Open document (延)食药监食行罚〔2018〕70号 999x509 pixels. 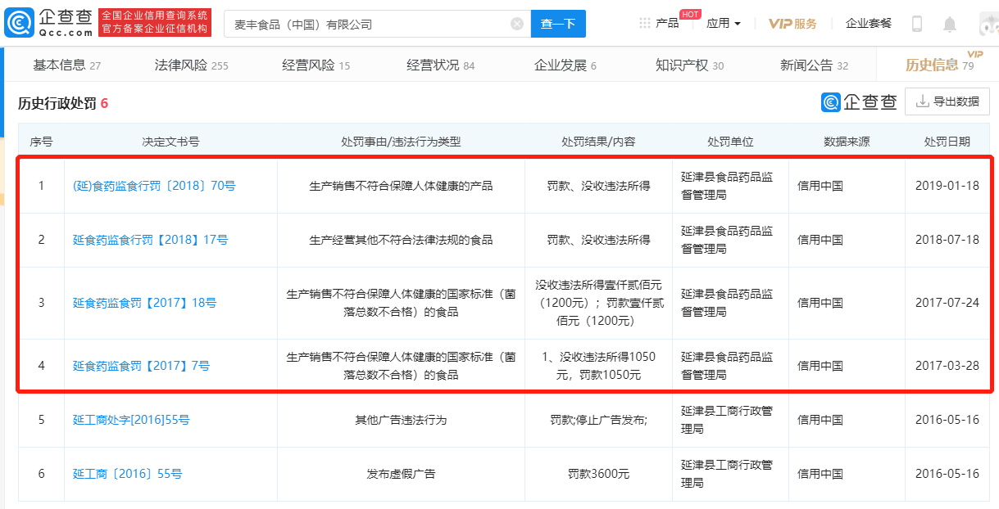click(x=154, y=186)
